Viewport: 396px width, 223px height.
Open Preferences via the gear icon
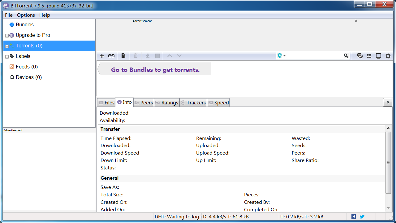[388, 56]
